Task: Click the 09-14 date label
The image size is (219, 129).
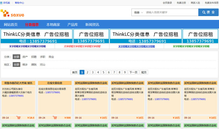Action: pyautogui.click(x=5, y=118)
